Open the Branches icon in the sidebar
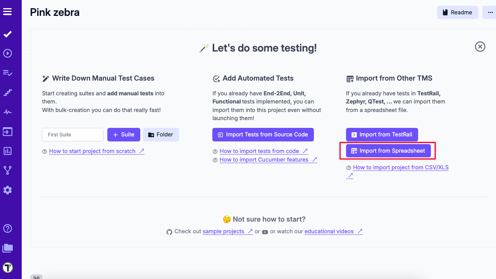The width and height of the screenshot is (496, 279). point(7,170)
